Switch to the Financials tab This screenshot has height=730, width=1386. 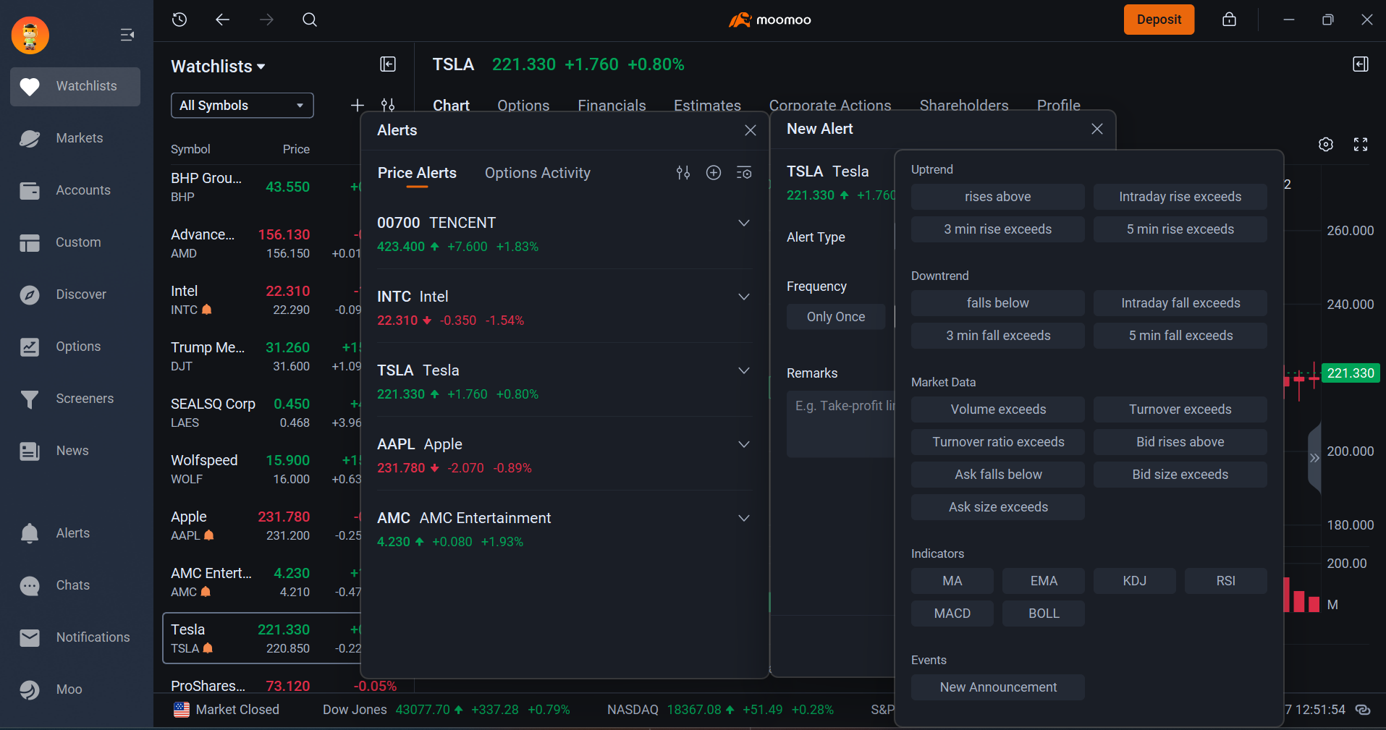click(612, 106)
